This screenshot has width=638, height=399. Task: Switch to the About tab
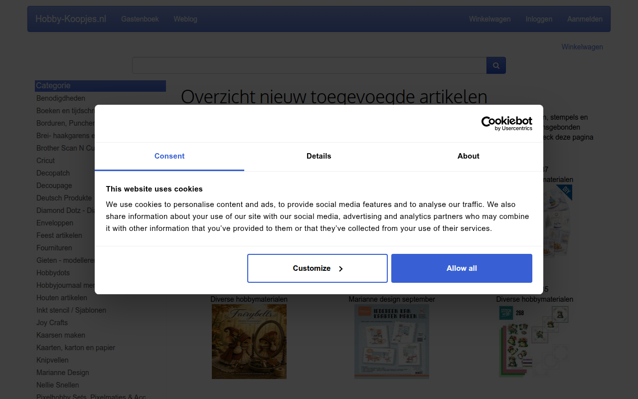click(469, 156)
